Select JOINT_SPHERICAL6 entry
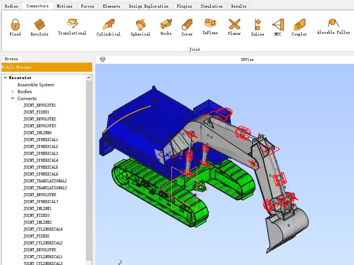This screenshot has height=265, width=354. coord(41,174)
